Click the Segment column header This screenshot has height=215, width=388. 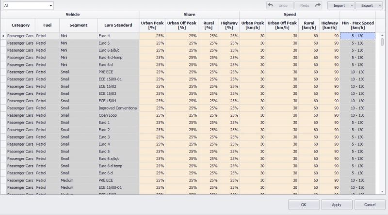pos(78,25)
